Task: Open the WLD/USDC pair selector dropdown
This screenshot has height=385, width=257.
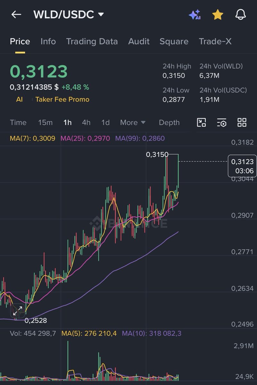Action: click(x=69, y=14)
